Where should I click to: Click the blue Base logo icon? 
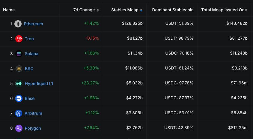pyautogui.click(x=19, y=98)
